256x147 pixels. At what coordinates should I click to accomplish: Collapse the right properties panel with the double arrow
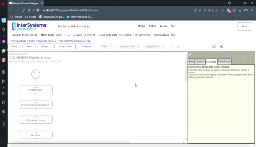(190, 54)
